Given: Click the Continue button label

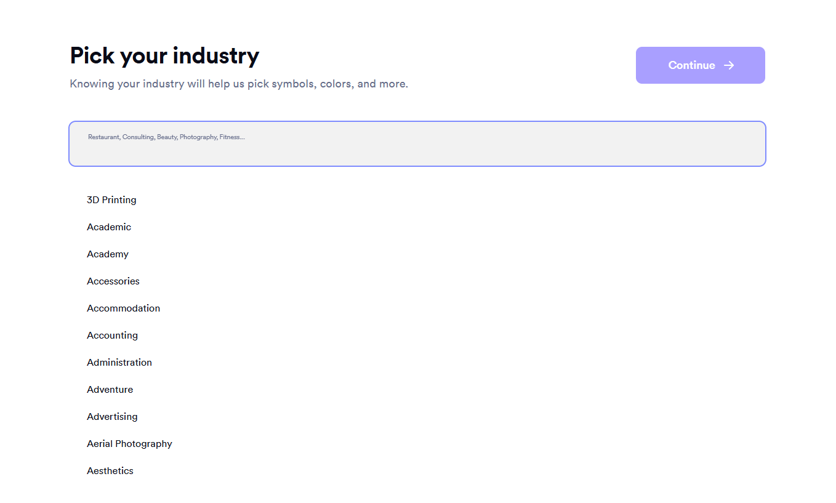Looking at the screenshot, I should (691, 65).
